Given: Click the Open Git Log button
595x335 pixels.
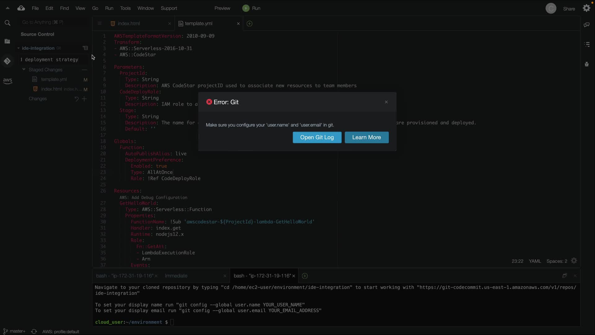Looking at the screenshot, I should point(317,137).
